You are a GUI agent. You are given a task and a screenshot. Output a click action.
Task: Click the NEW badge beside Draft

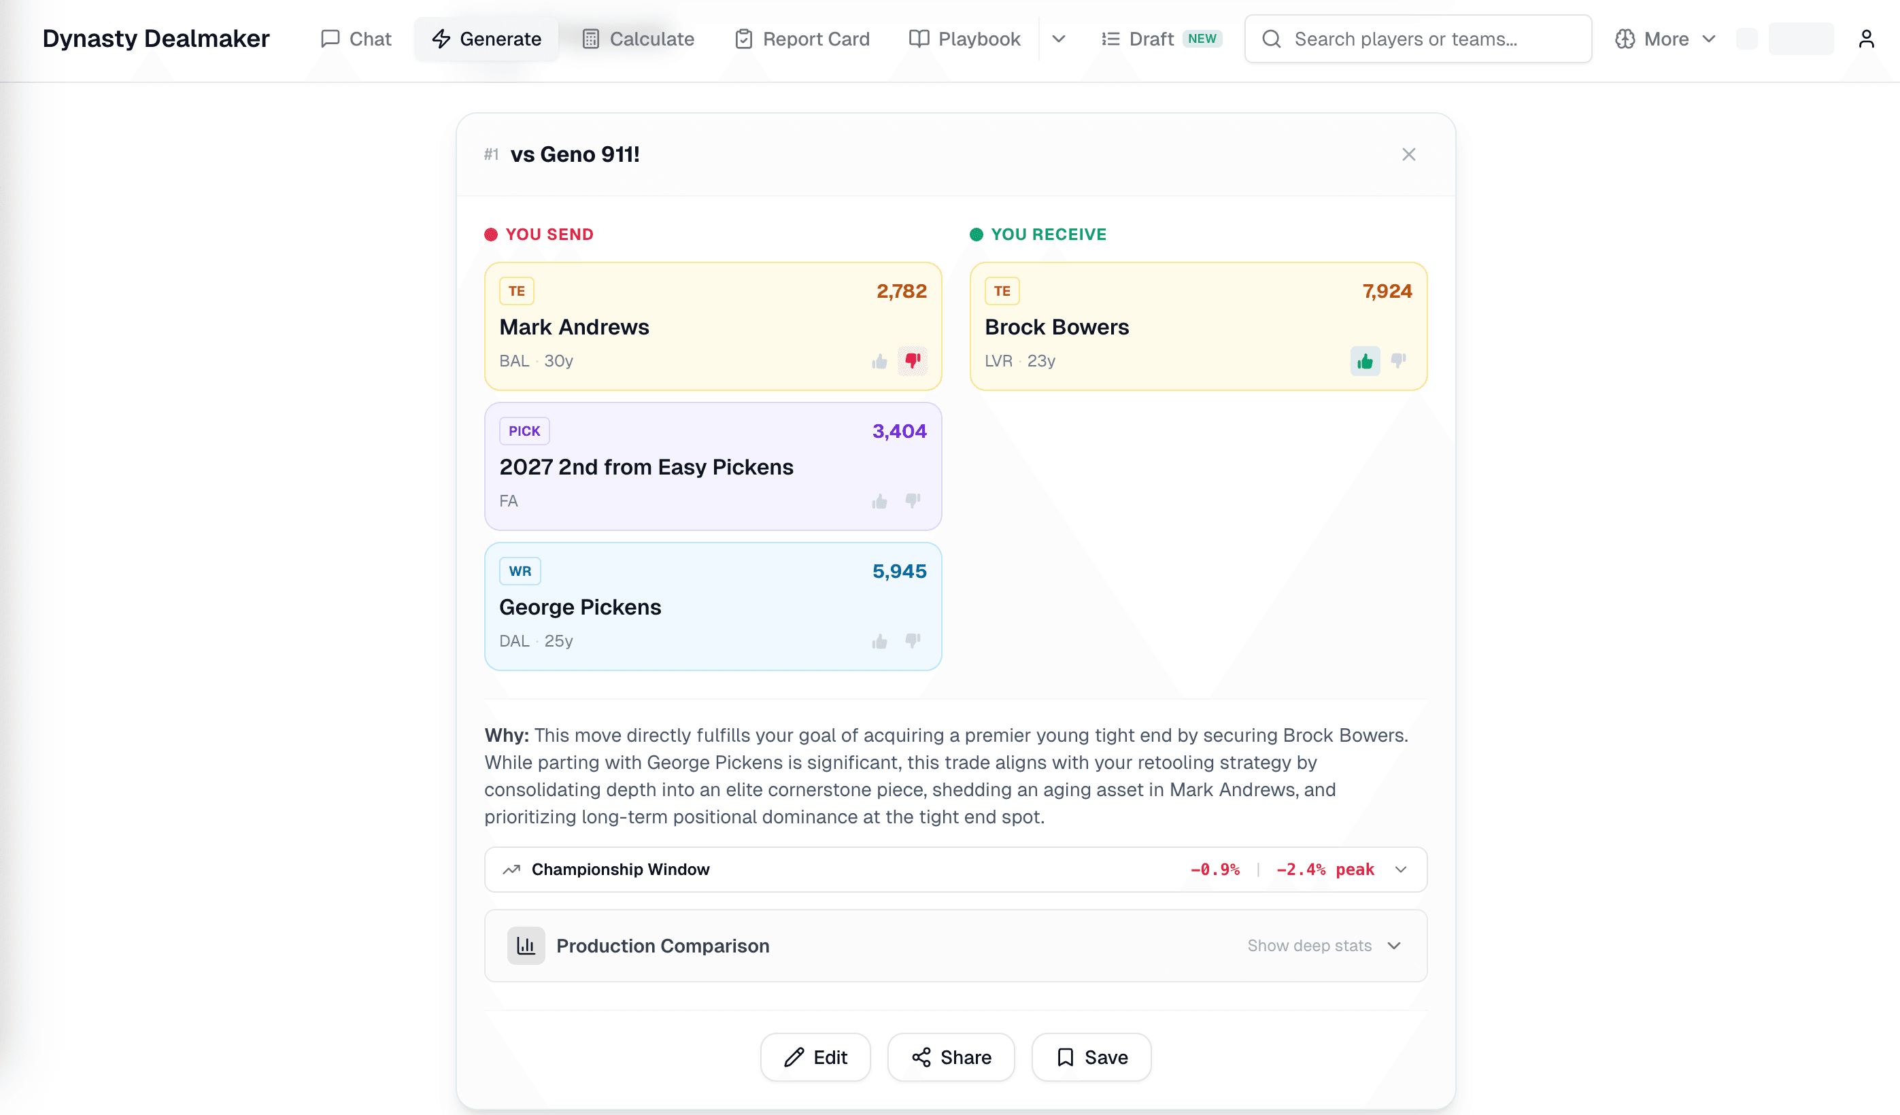point(1202,39)
